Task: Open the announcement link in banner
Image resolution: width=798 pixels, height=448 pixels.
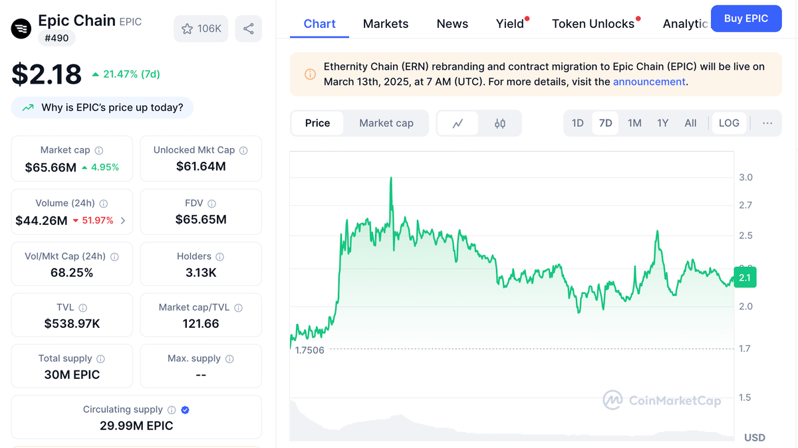Action: [649, 82]
